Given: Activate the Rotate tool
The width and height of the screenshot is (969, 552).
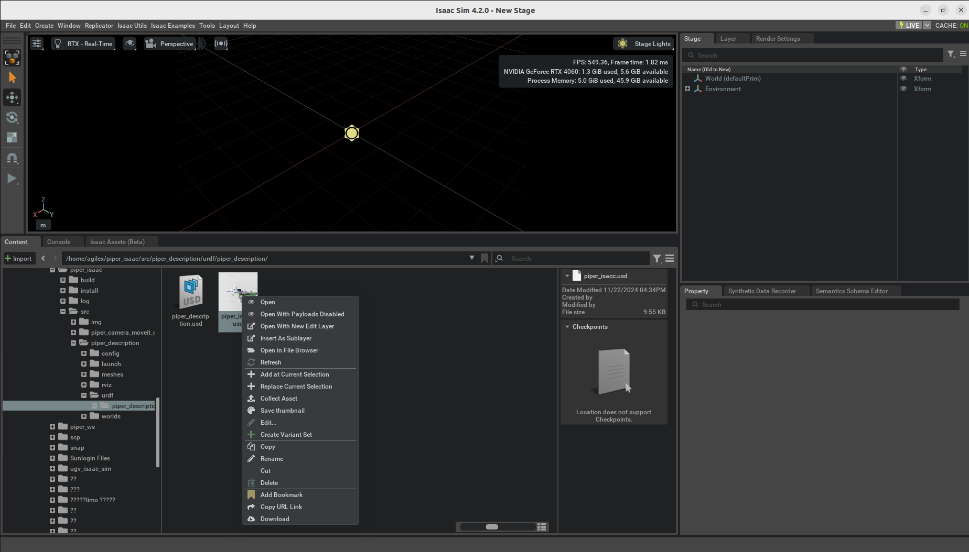Looking at the screenshot, I should tap(12, 117).
